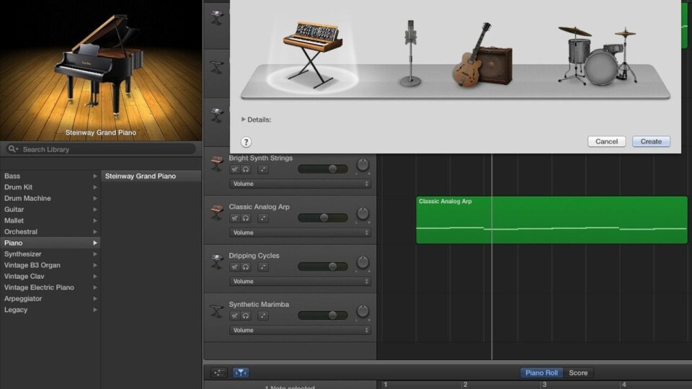Solo the Classic Analog Arp track
The image size is (692, 389).
coord(246,218)
